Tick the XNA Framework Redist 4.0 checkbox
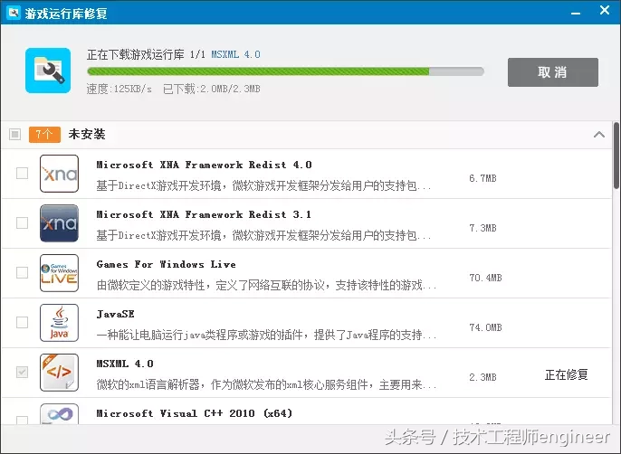The height and width of the screenshot is (454, 621). pyautogui.click(x=22, y=173)
